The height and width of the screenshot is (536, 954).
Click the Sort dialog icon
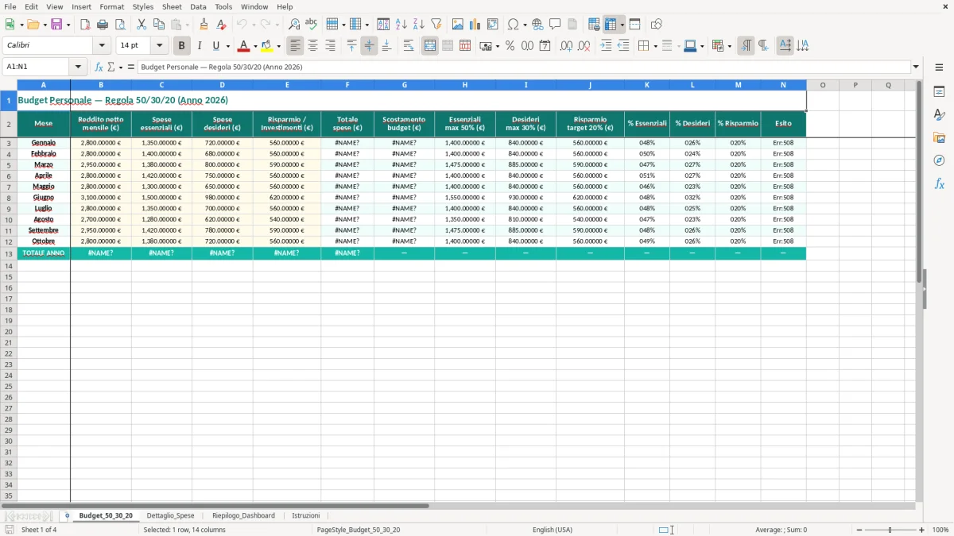click(383, 25)
